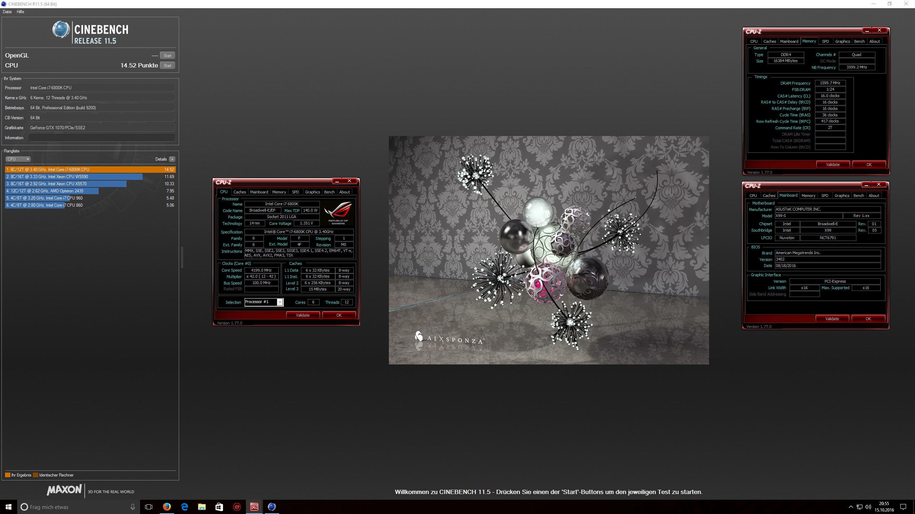915x514 pixels.
Task: Click OK in center CPU-Z window
Action: [339, 315]
